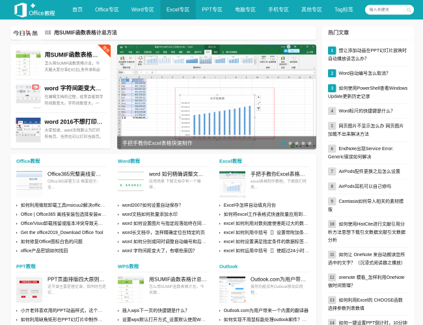423x325 pixels.
Task: Open link 设置wps默认打开方式
Action: pyautogui.click(x=163, y=320)
